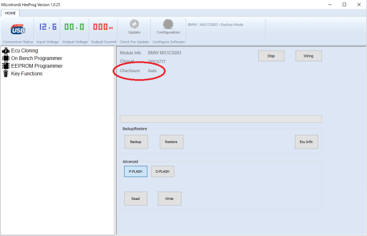The image size is (367, 236).
Task: Click the Key Functions key fob icon
Action: coord(6,73)
